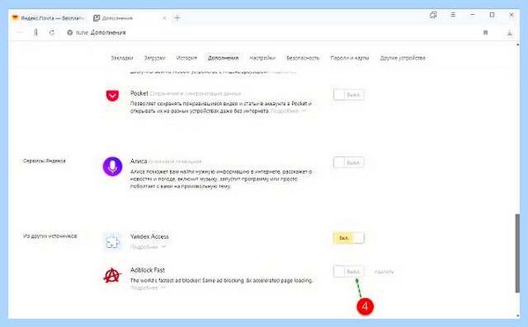Open the Безопасность section
528x327 pixels.
pos(303,58)
